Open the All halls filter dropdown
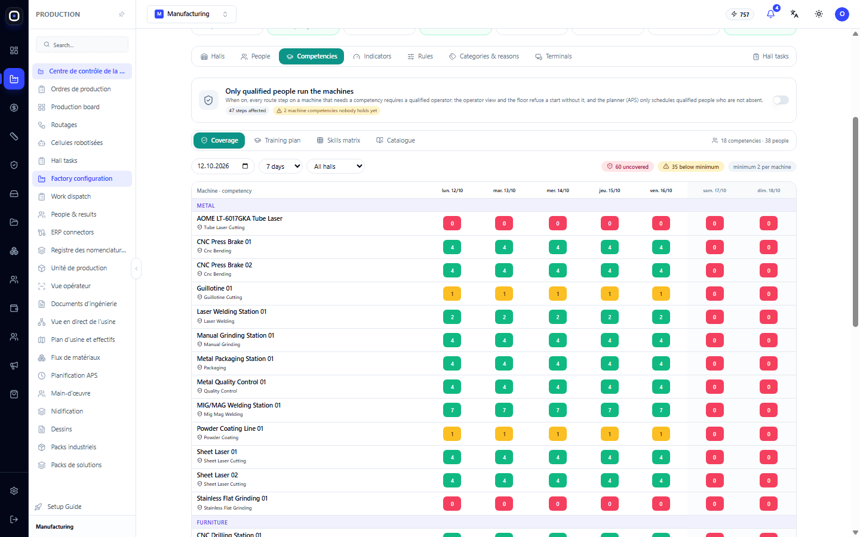 click(x=336, y=166)
